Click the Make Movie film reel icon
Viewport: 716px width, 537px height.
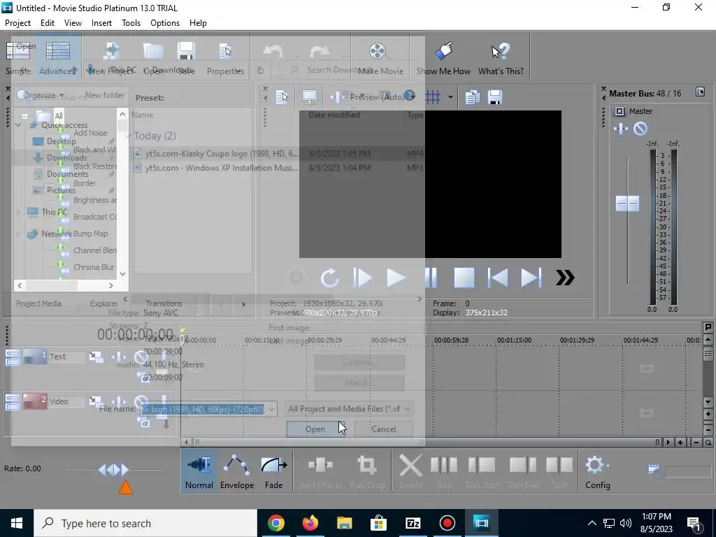tap(378, 51)
